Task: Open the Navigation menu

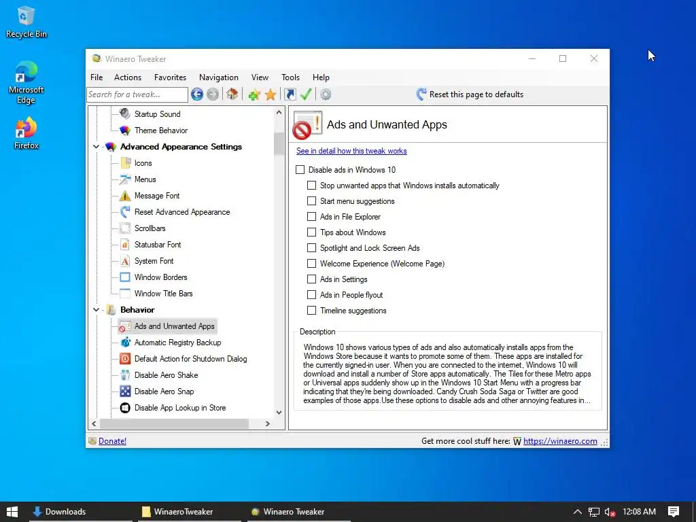Action: (x=218, y=77)
